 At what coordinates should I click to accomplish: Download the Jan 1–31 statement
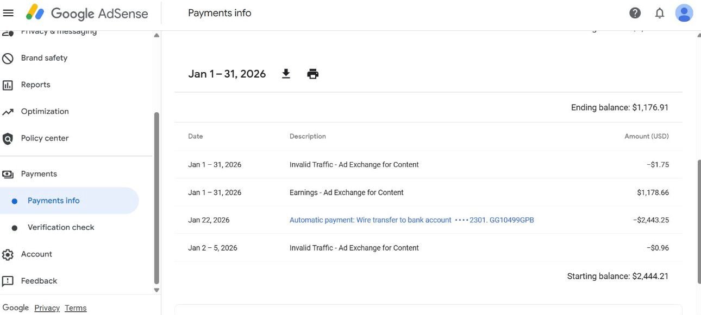pyautogui.click(x=286, y=73)
